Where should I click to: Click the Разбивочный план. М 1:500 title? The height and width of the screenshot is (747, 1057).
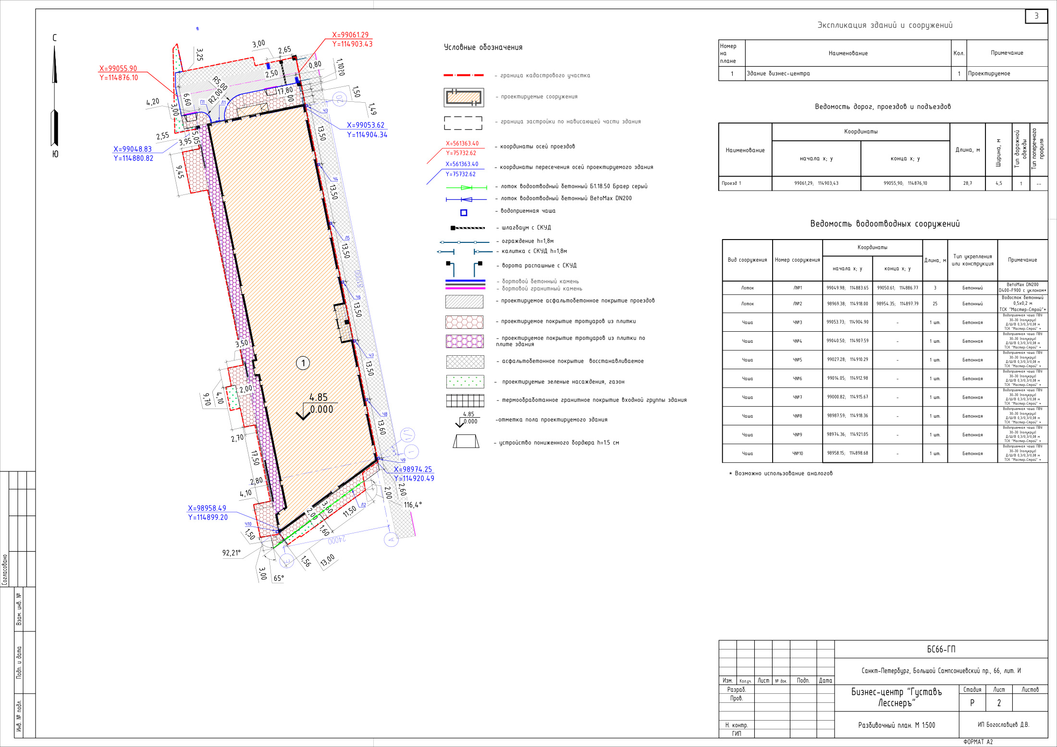click(x=897, y=725)
